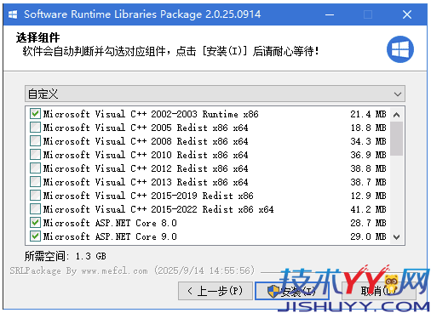This screenshot has height=313, width=431.
Task: Minimize the installer window
Action: coord(330,14)
